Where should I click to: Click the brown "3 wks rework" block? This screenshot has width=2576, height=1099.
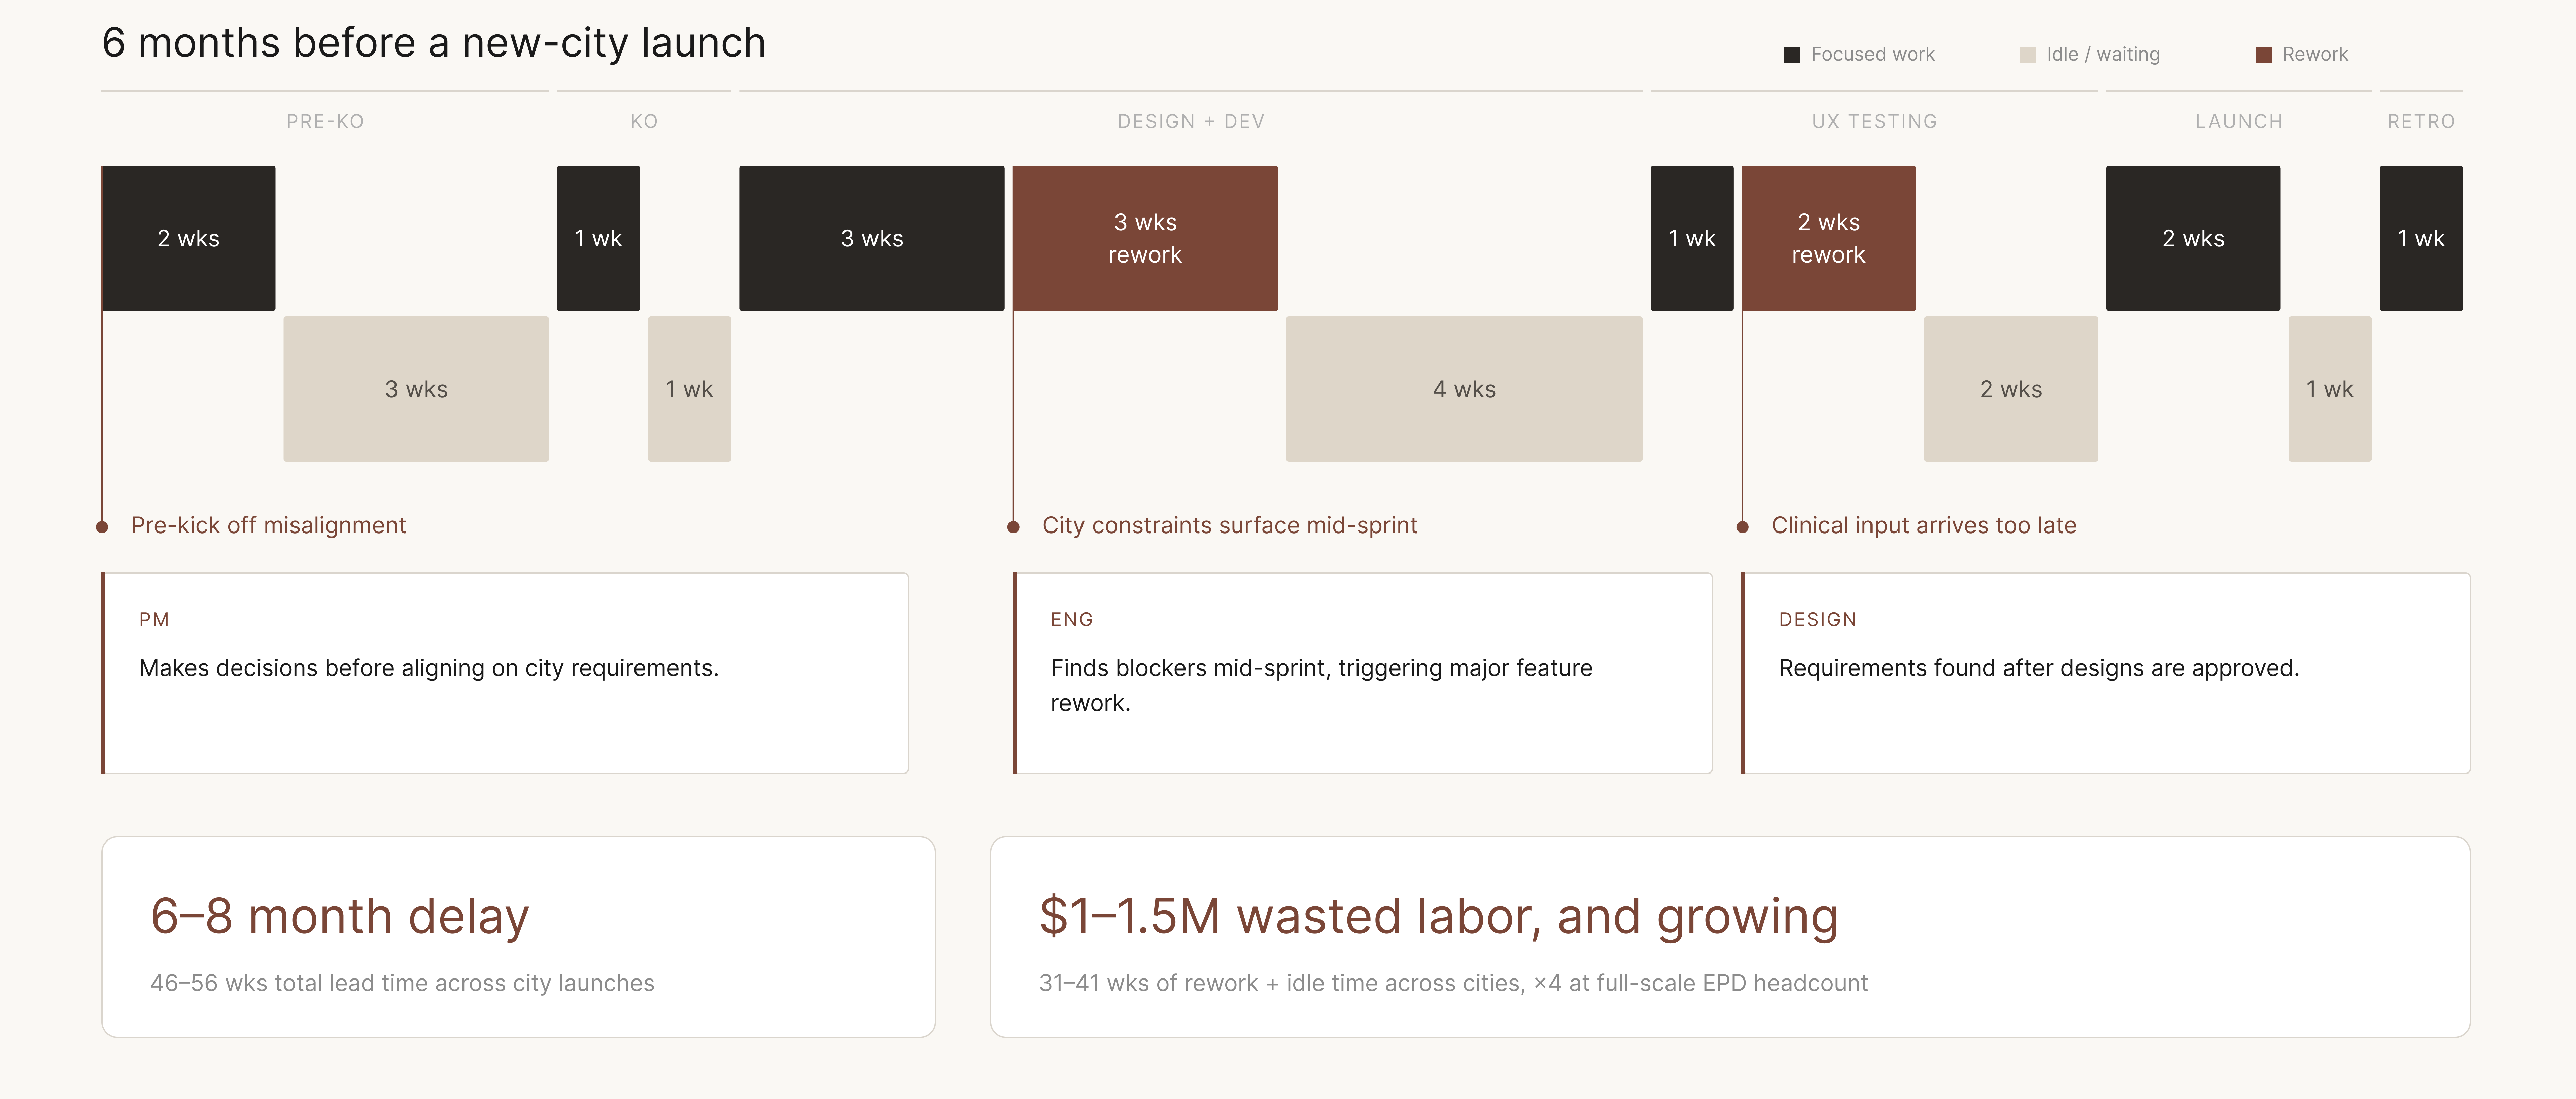[x=1145, y=238]
